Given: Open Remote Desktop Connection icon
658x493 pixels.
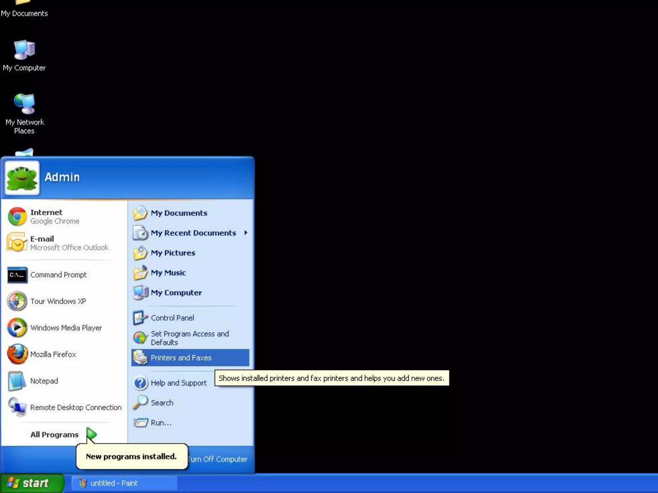Looking at the screenshot, I should click(17, 407).
